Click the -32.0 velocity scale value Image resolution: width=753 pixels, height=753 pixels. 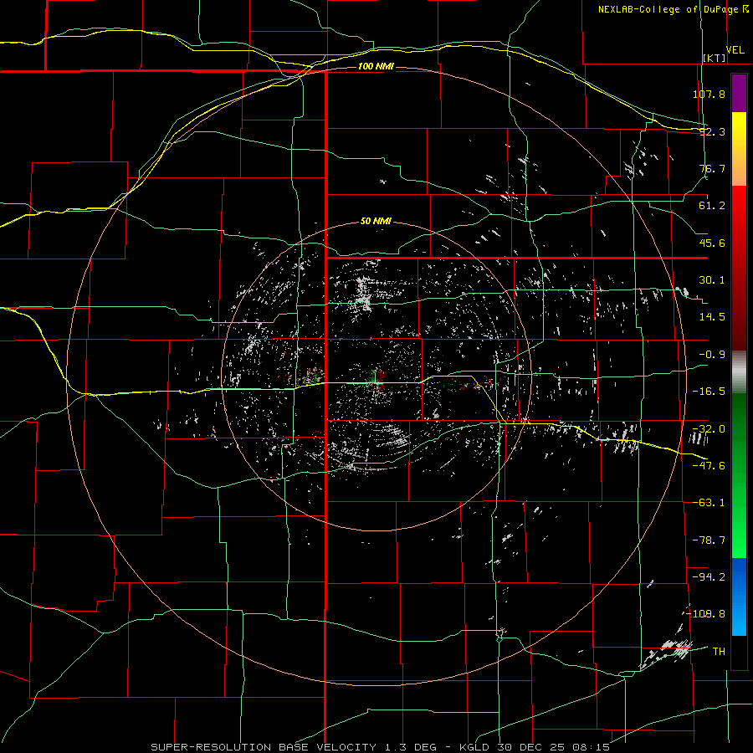point(709,429)
